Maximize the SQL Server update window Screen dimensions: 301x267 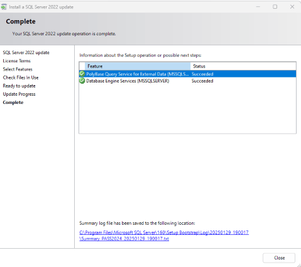[x=275, y=7]
